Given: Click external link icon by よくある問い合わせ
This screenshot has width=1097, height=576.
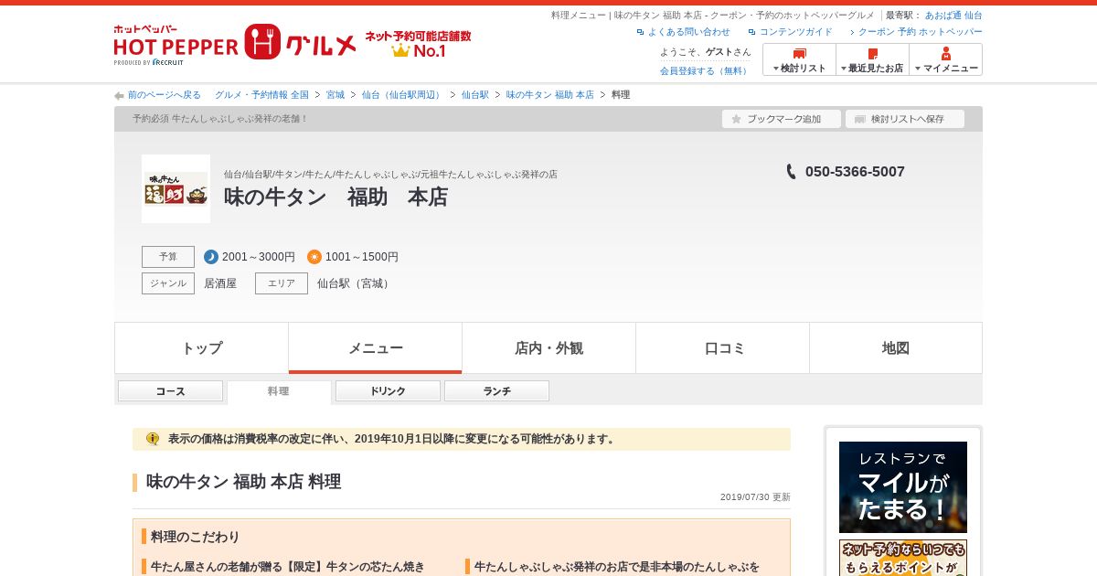Looking at the screenshot, I should 641,32.
